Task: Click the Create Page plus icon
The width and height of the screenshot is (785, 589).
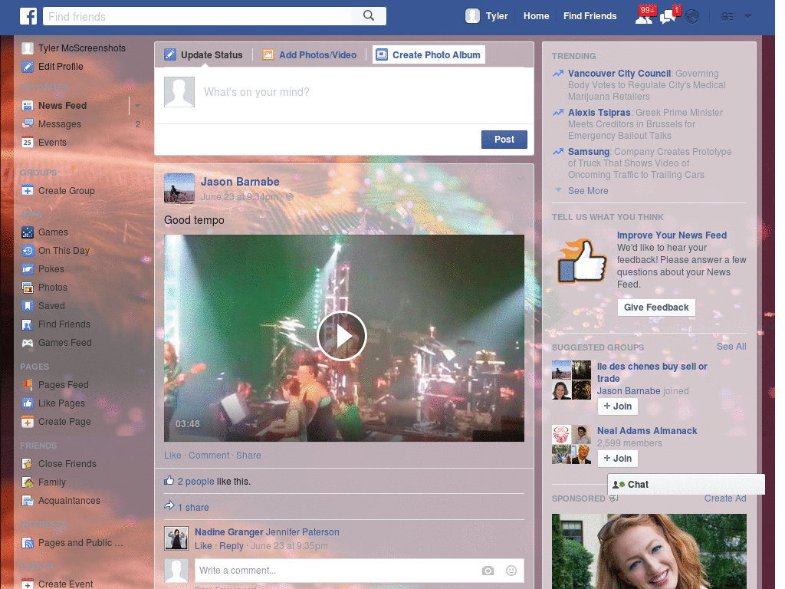Action: 28,423
